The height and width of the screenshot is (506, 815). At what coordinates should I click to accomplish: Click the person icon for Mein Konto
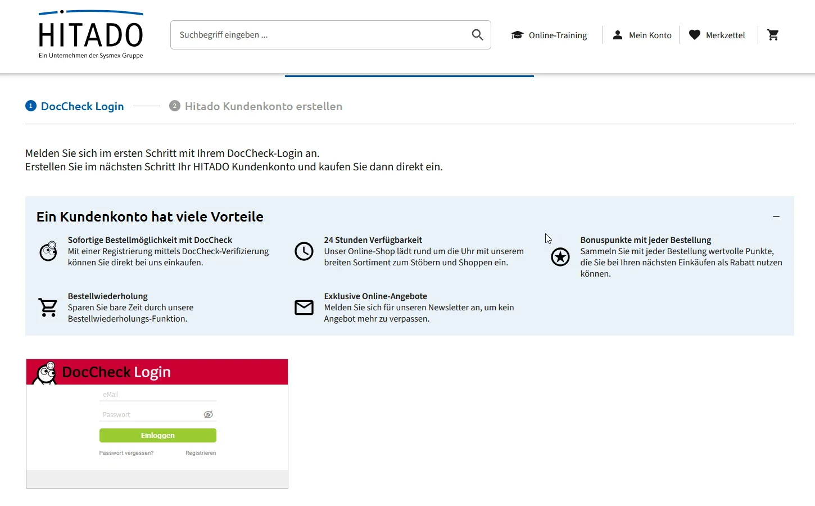click(x=617, y=35)
